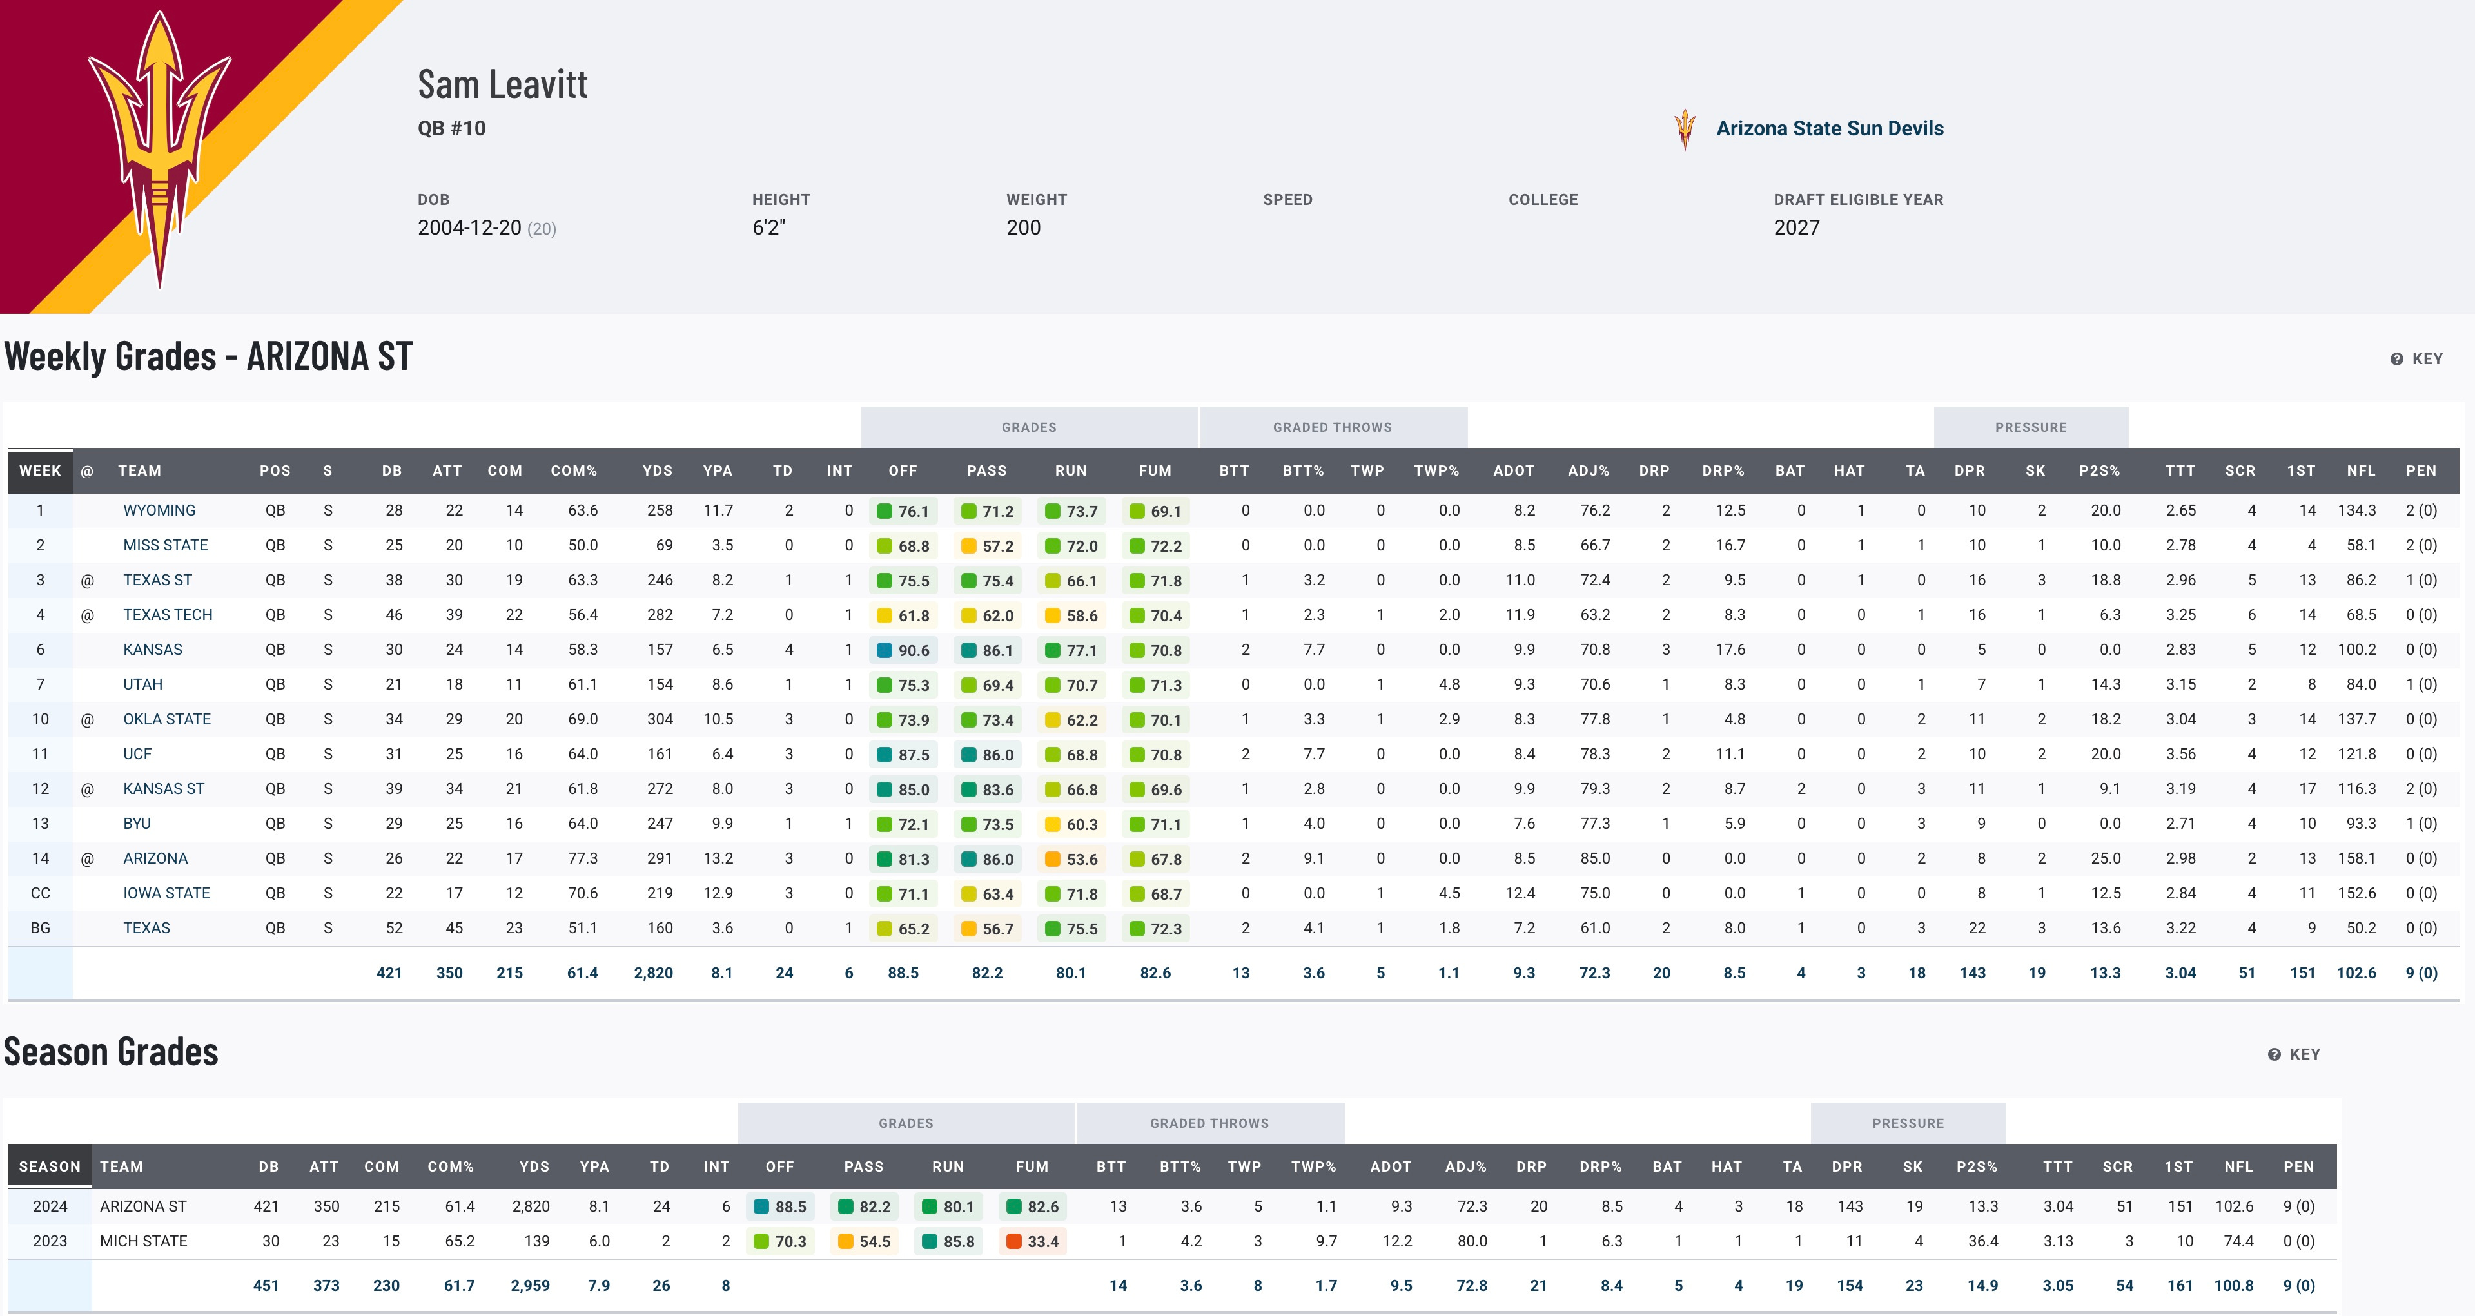The height and width of the screenshot is (1316, 2475).
Task: Click the 158.1 NFL rating for Arizona game
Action: [2357, 858]
